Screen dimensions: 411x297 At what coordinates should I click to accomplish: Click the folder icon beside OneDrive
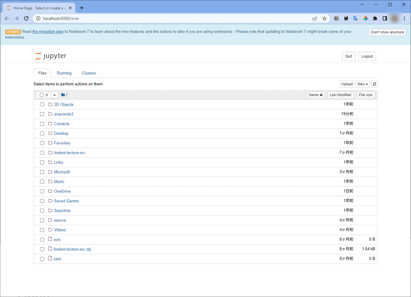point(50,191)
